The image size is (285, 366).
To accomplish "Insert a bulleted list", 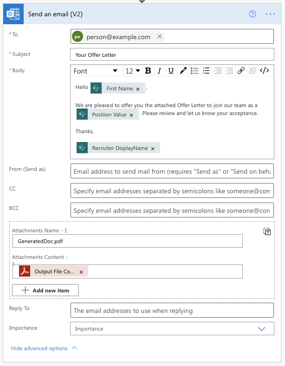I will (195, 71).
